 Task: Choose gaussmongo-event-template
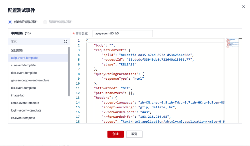[x=30, y=80]
